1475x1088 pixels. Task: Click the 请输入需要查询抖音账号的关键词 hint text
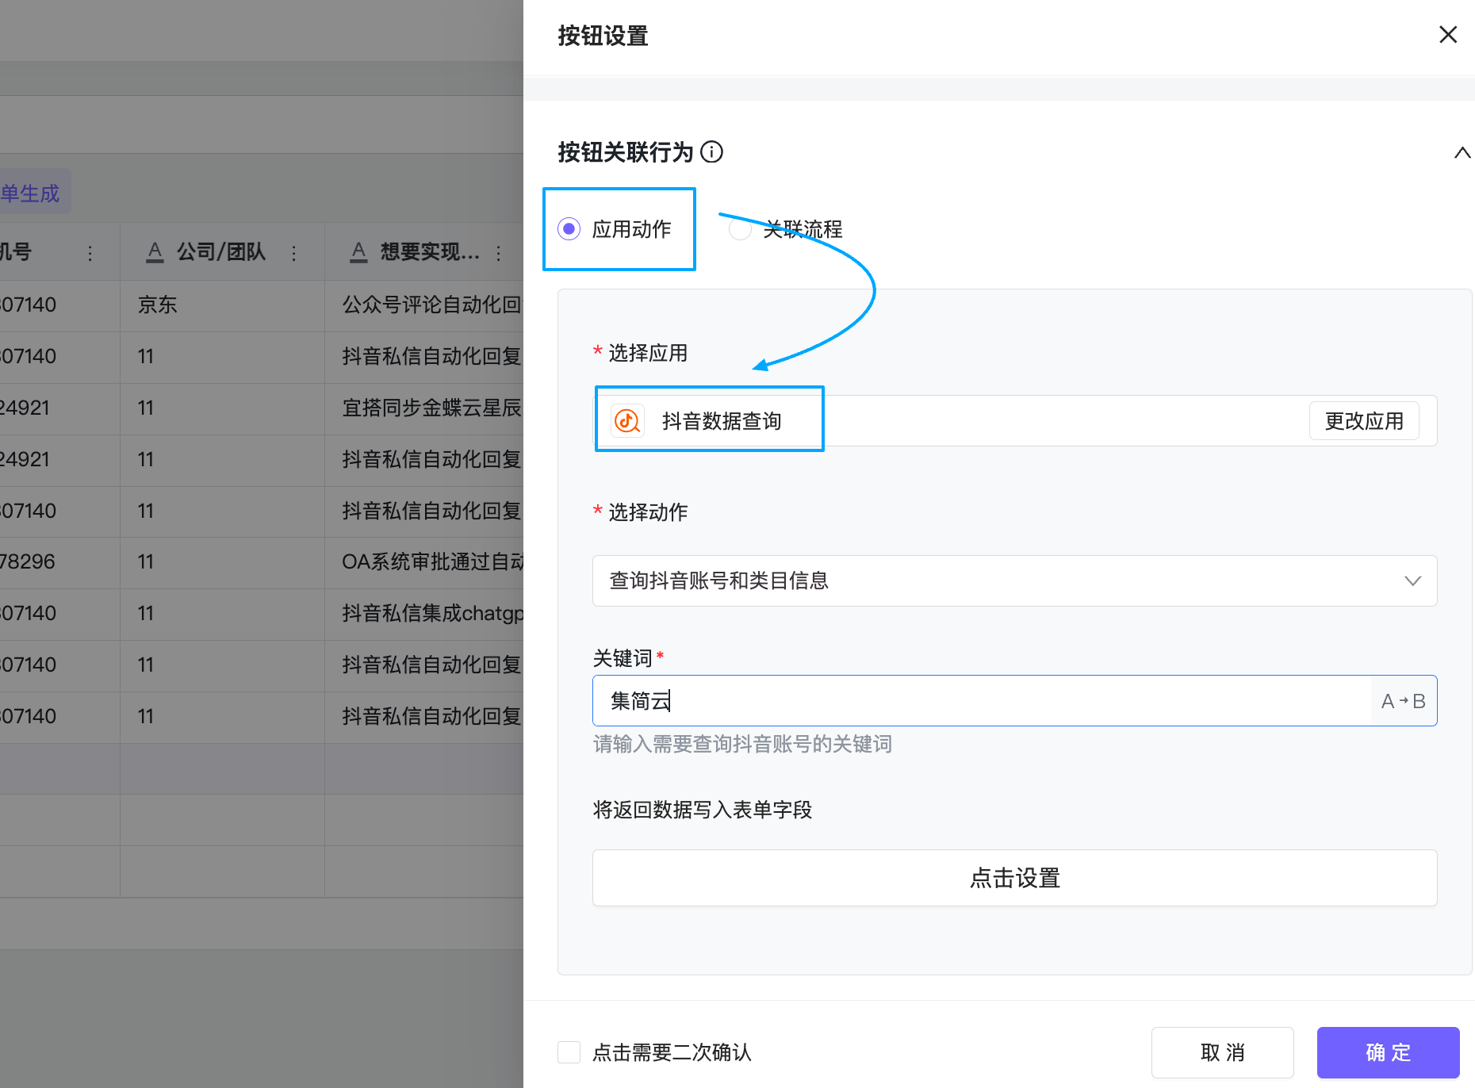743,744
